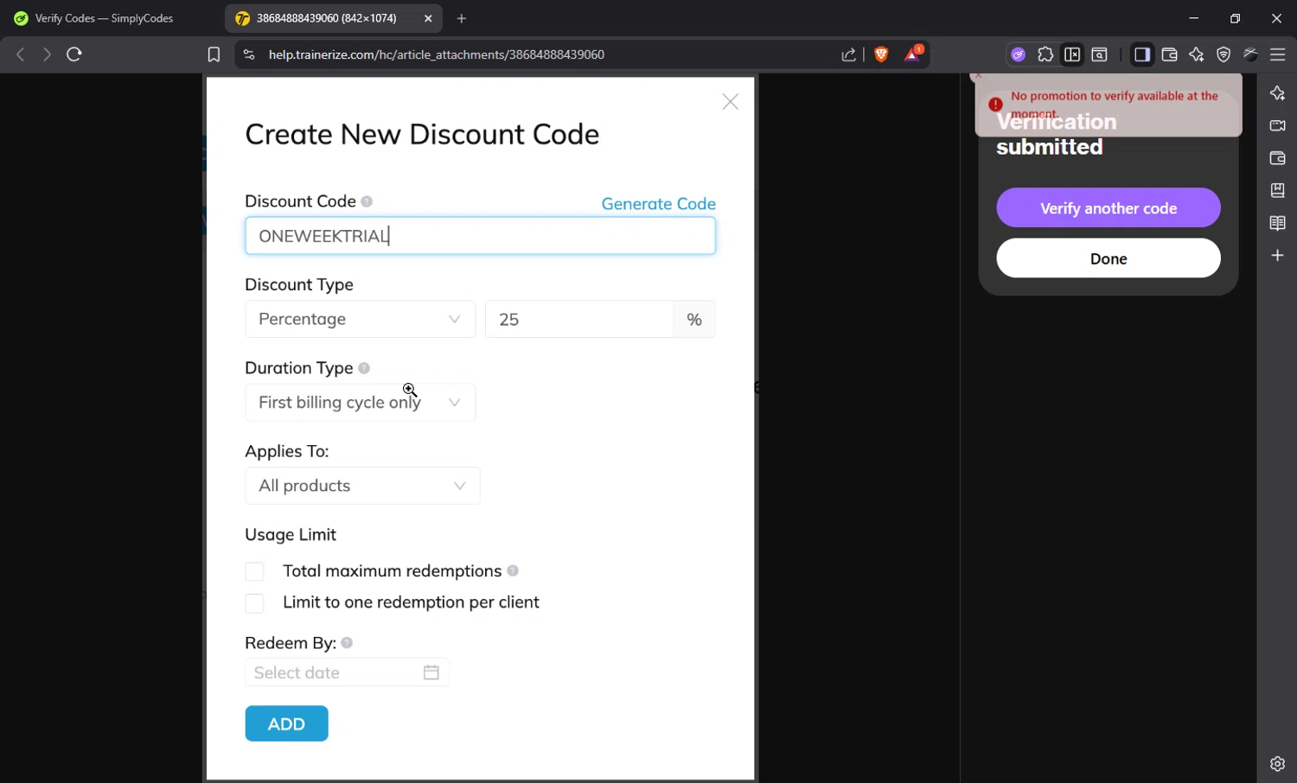Open Leo AI from the right sidebar
1297x783 pixels.
click(1277, 93)
